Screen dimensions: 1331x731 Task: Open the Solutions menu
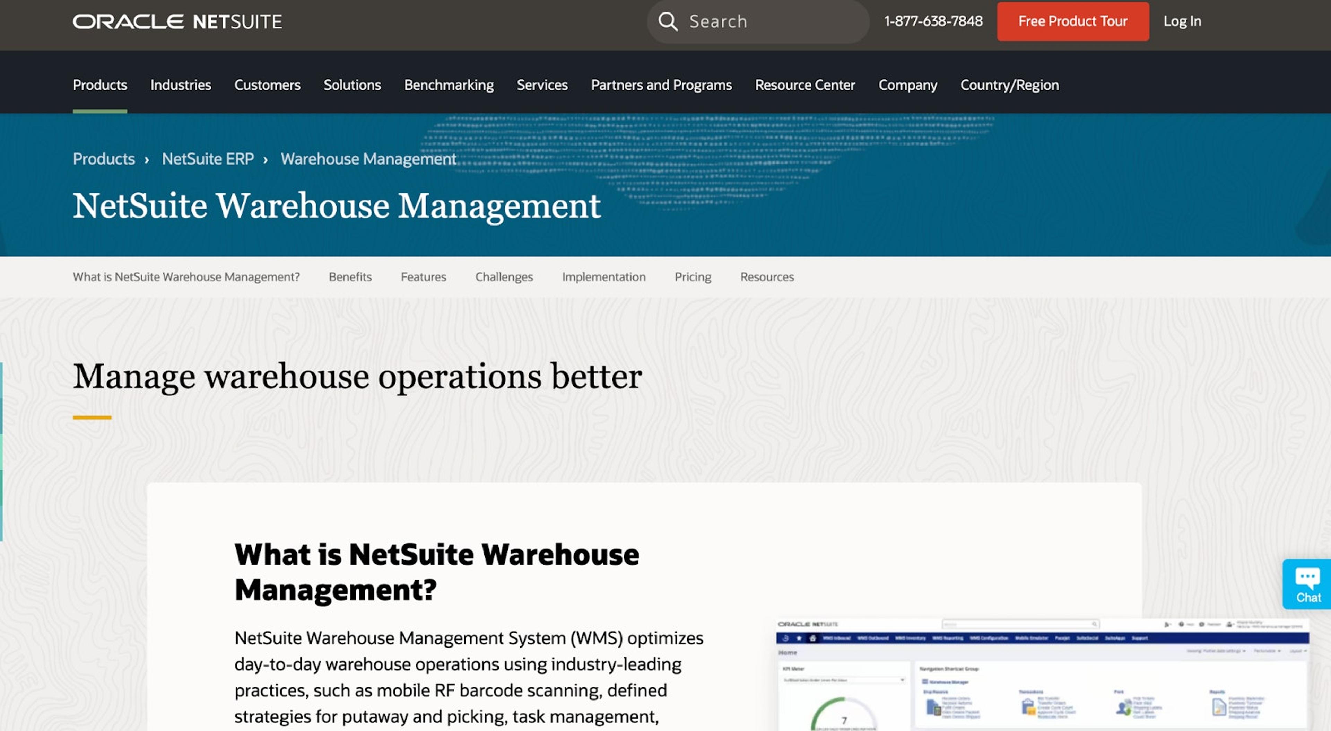click(x=352, y=85)
